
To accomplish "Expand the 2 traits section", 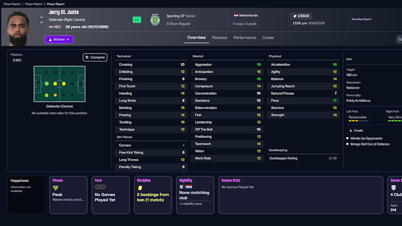I will [x=355, y=130].
